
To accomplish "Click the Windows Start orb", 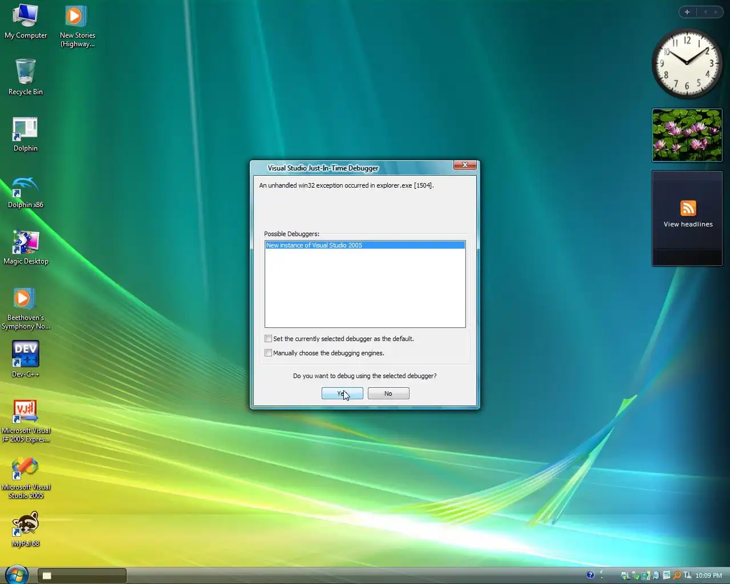I will pyautogui.click(x=17, y=574).
